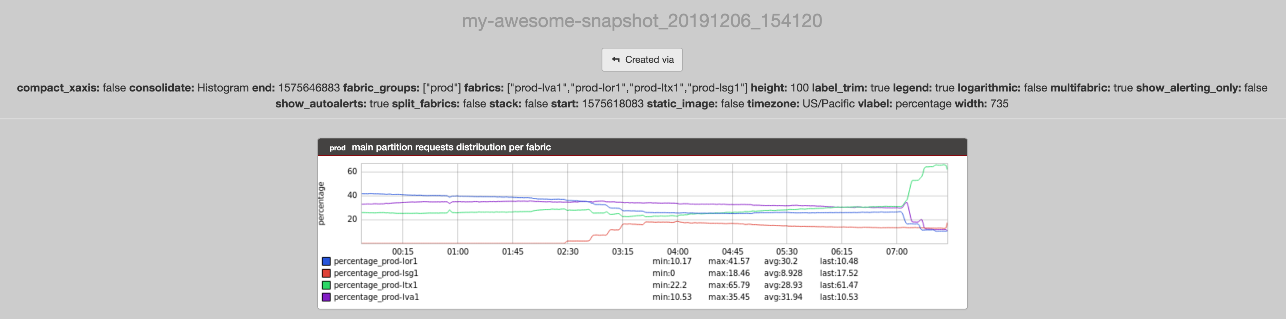Toggle the percentage_prod-lva1 series label
The height and width of the screenshot is (319, 1286).
pos(376,297)
